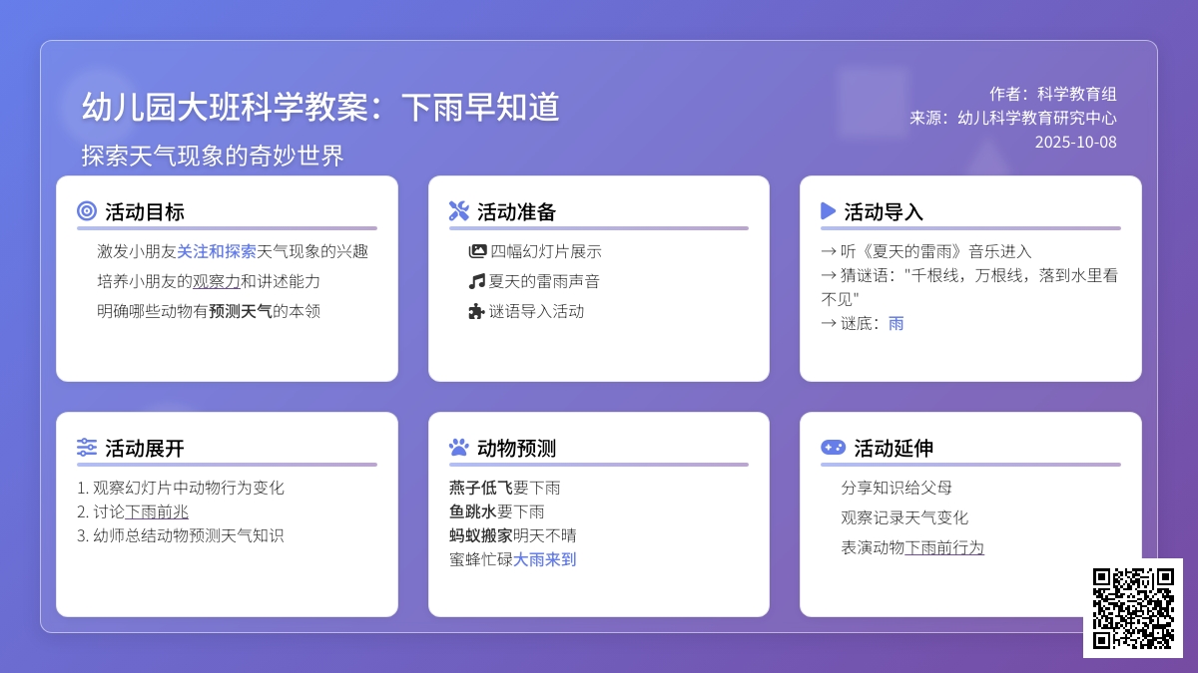Click the sliders icon beside 活动展开
The height and width of the screenshot is (673, 1198).
pos(87,448)
